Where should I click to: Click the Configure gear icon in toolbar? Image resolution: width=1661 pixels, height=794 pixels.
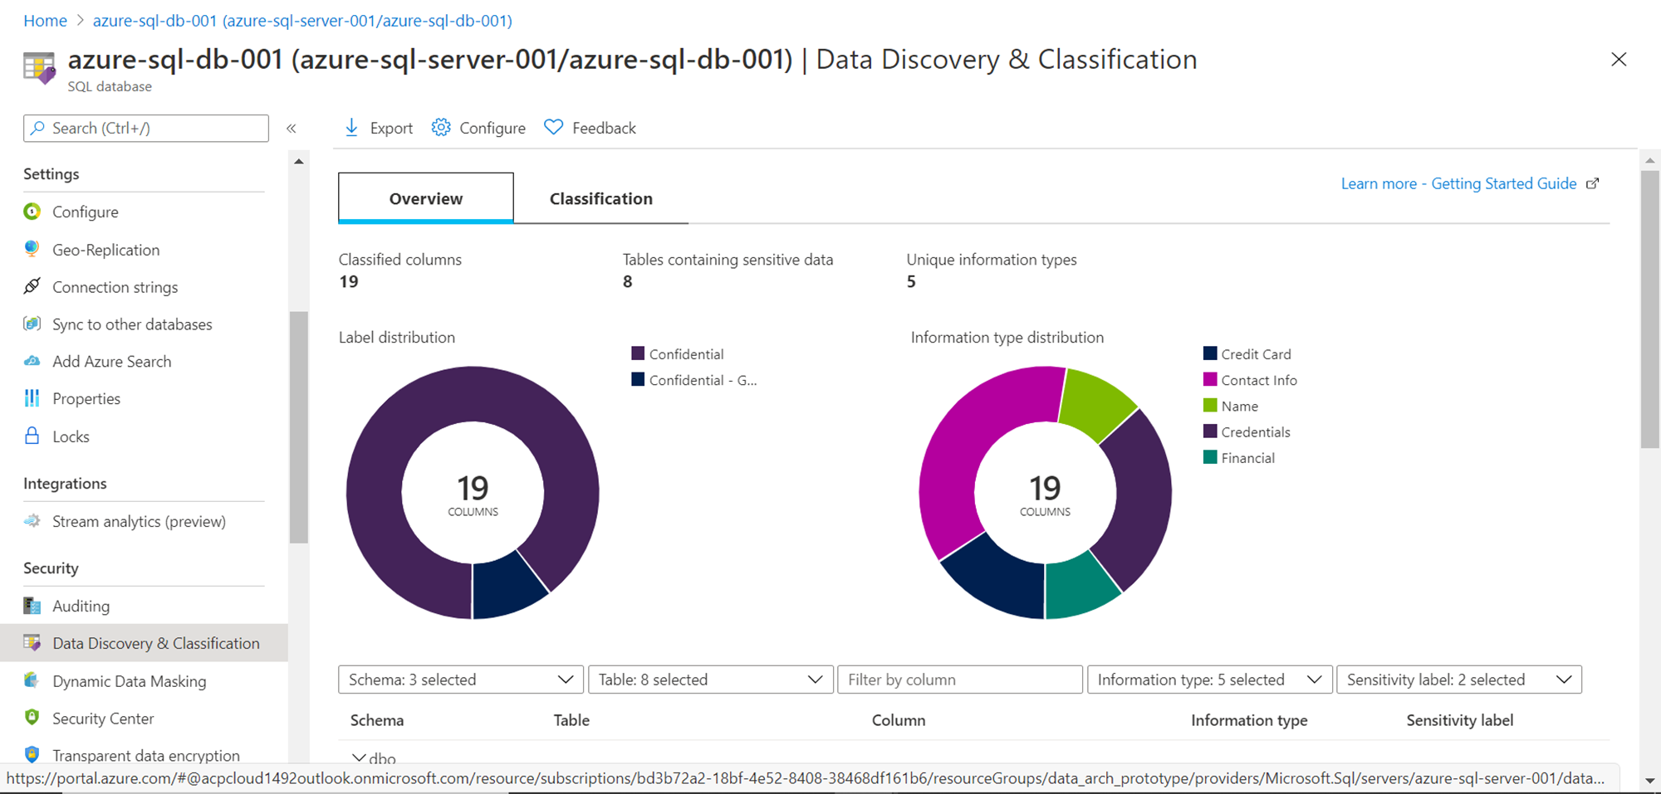click(x=441, y=128)
